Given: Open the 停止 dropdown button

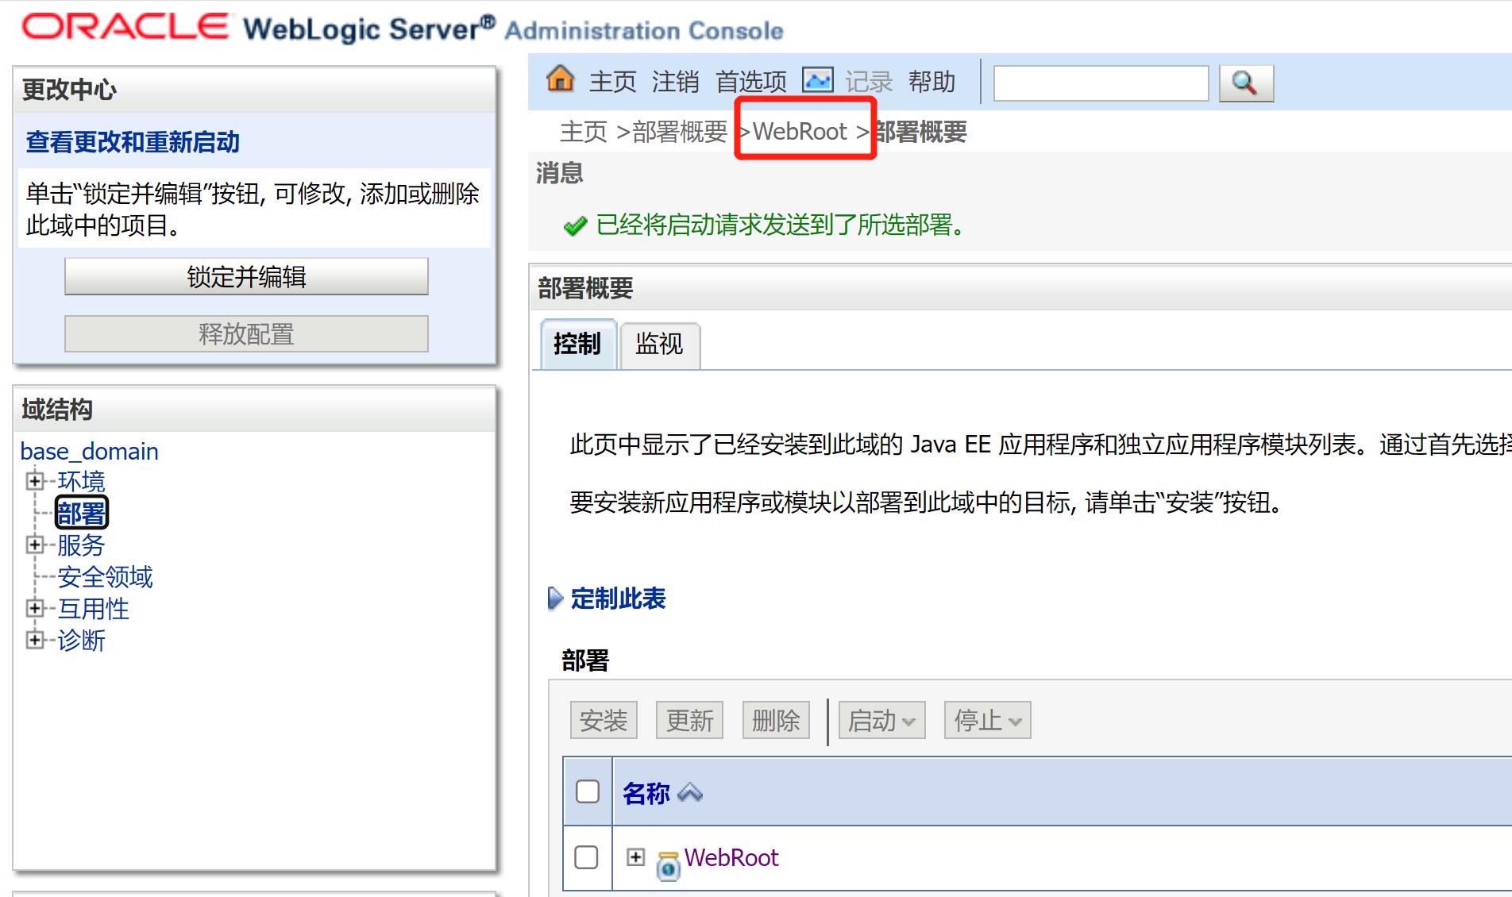Looking at the screenshot, I should click(987, 721).
